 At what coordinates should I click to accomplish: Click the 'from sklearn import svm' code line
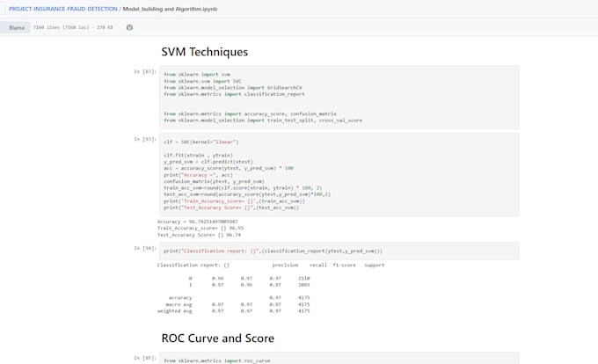click(197, 75)
